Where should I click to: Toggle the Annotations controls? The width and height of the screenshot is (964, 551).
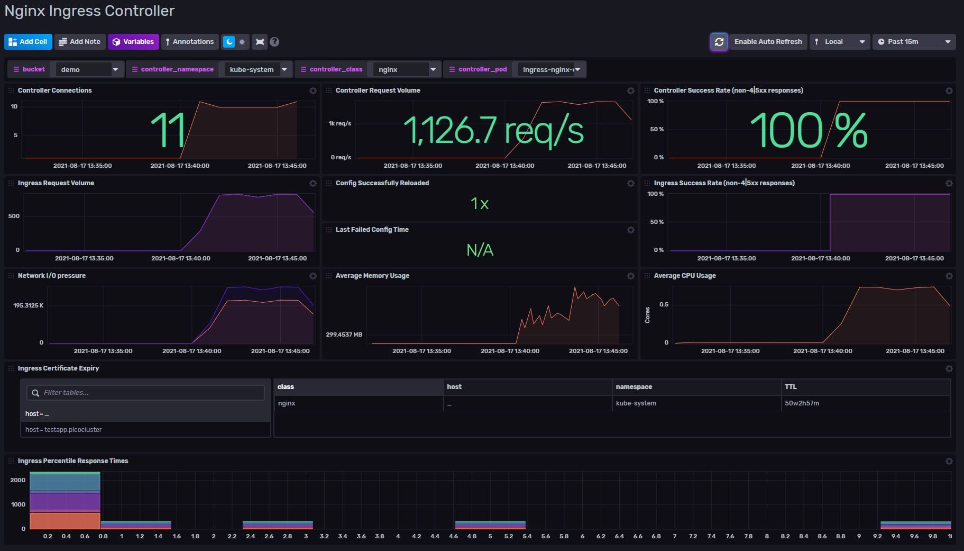coord(190,41)
